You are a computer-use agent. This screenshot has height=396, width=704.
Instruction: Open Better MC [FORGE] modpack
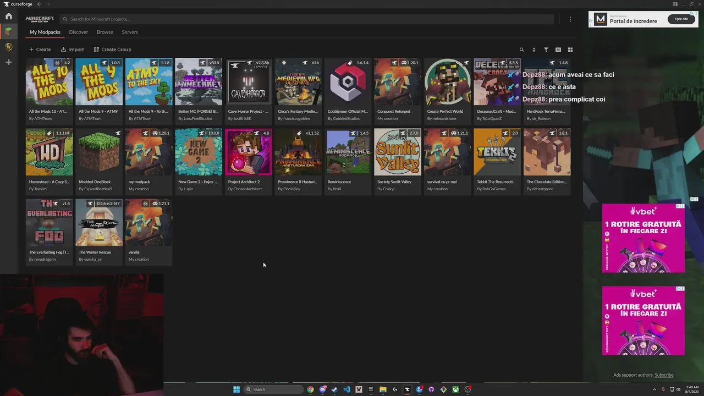(x=199, y=91)
